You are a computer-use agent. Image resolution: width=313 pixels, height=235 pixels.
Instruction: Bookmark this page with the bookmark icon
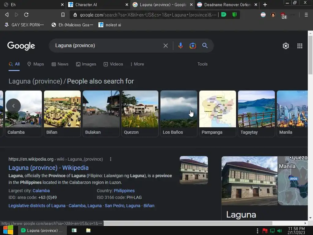point(63,15)
